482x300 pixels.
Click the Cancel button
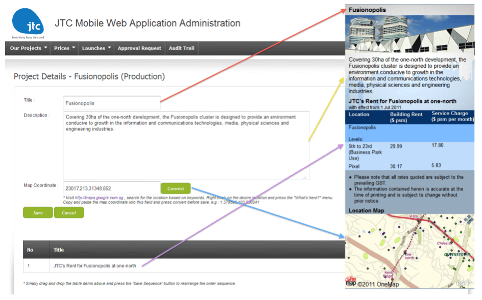pos(69,212)
